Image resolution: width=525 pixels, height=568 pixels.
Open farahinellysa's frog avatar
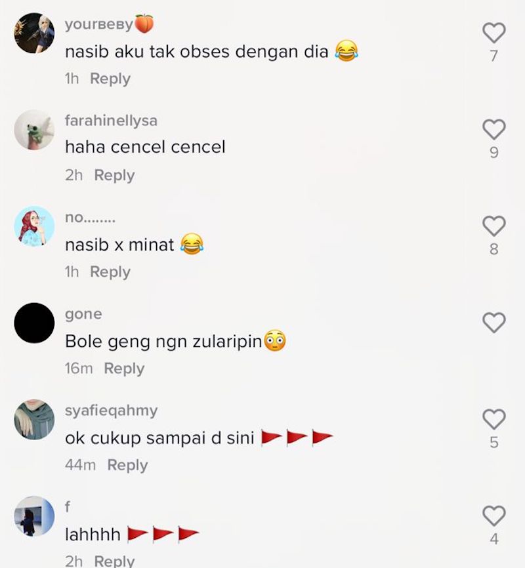tap(34, 130)
